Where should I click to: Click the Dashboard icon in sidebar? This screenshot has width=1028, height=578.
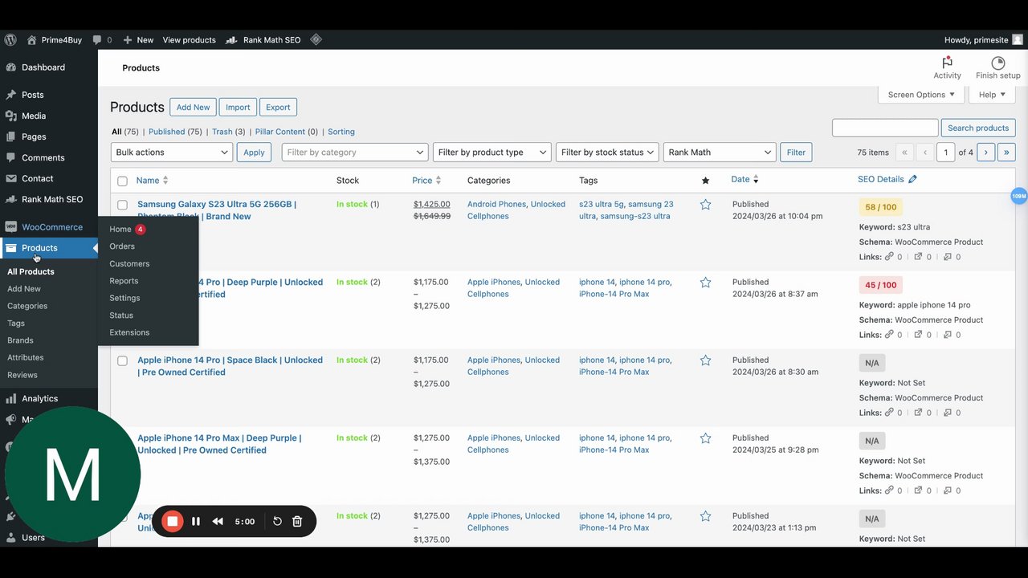11,67
